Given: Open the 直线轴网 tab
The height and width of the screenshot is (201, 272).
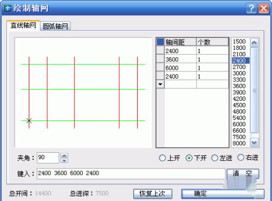Looking at the screenshot, I should point(23,25).
